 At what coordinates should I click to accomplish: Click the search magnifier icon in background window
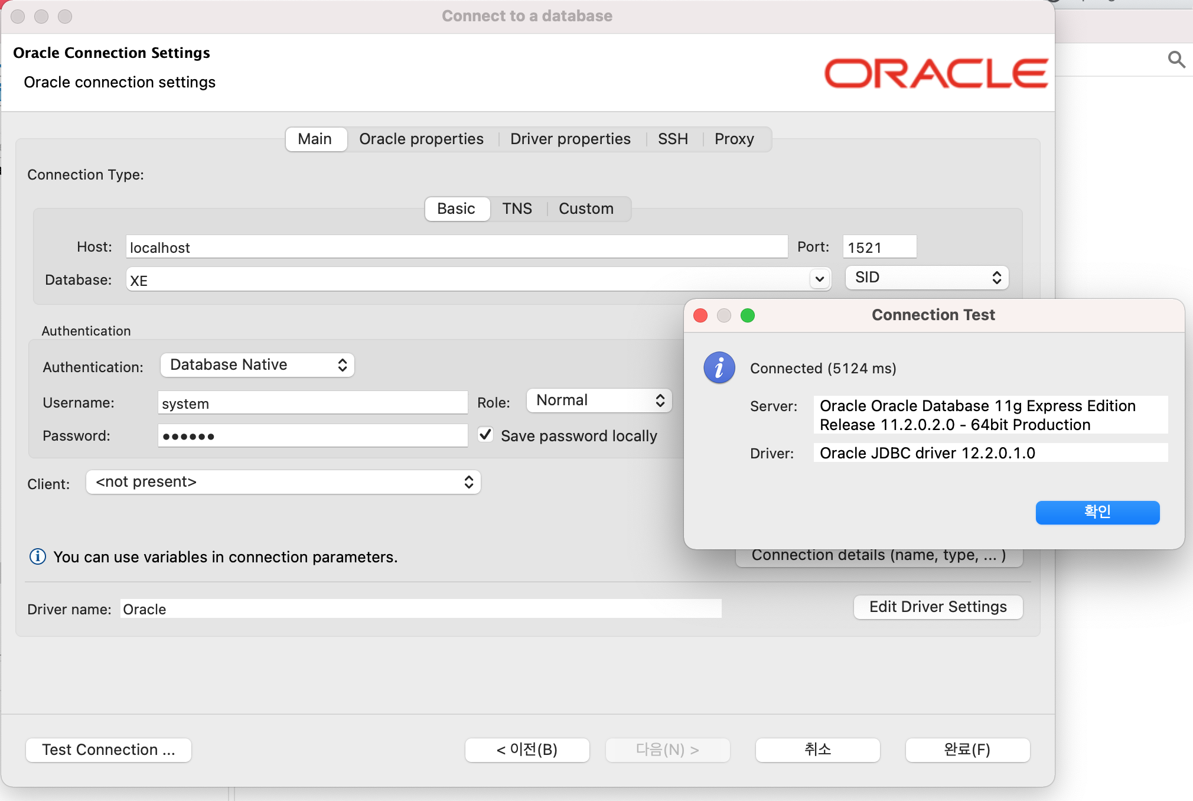coord(1176,59)
